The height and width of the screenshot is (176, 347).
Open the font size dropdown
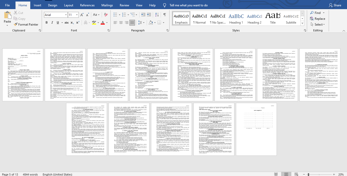click(x=77, y=15)
